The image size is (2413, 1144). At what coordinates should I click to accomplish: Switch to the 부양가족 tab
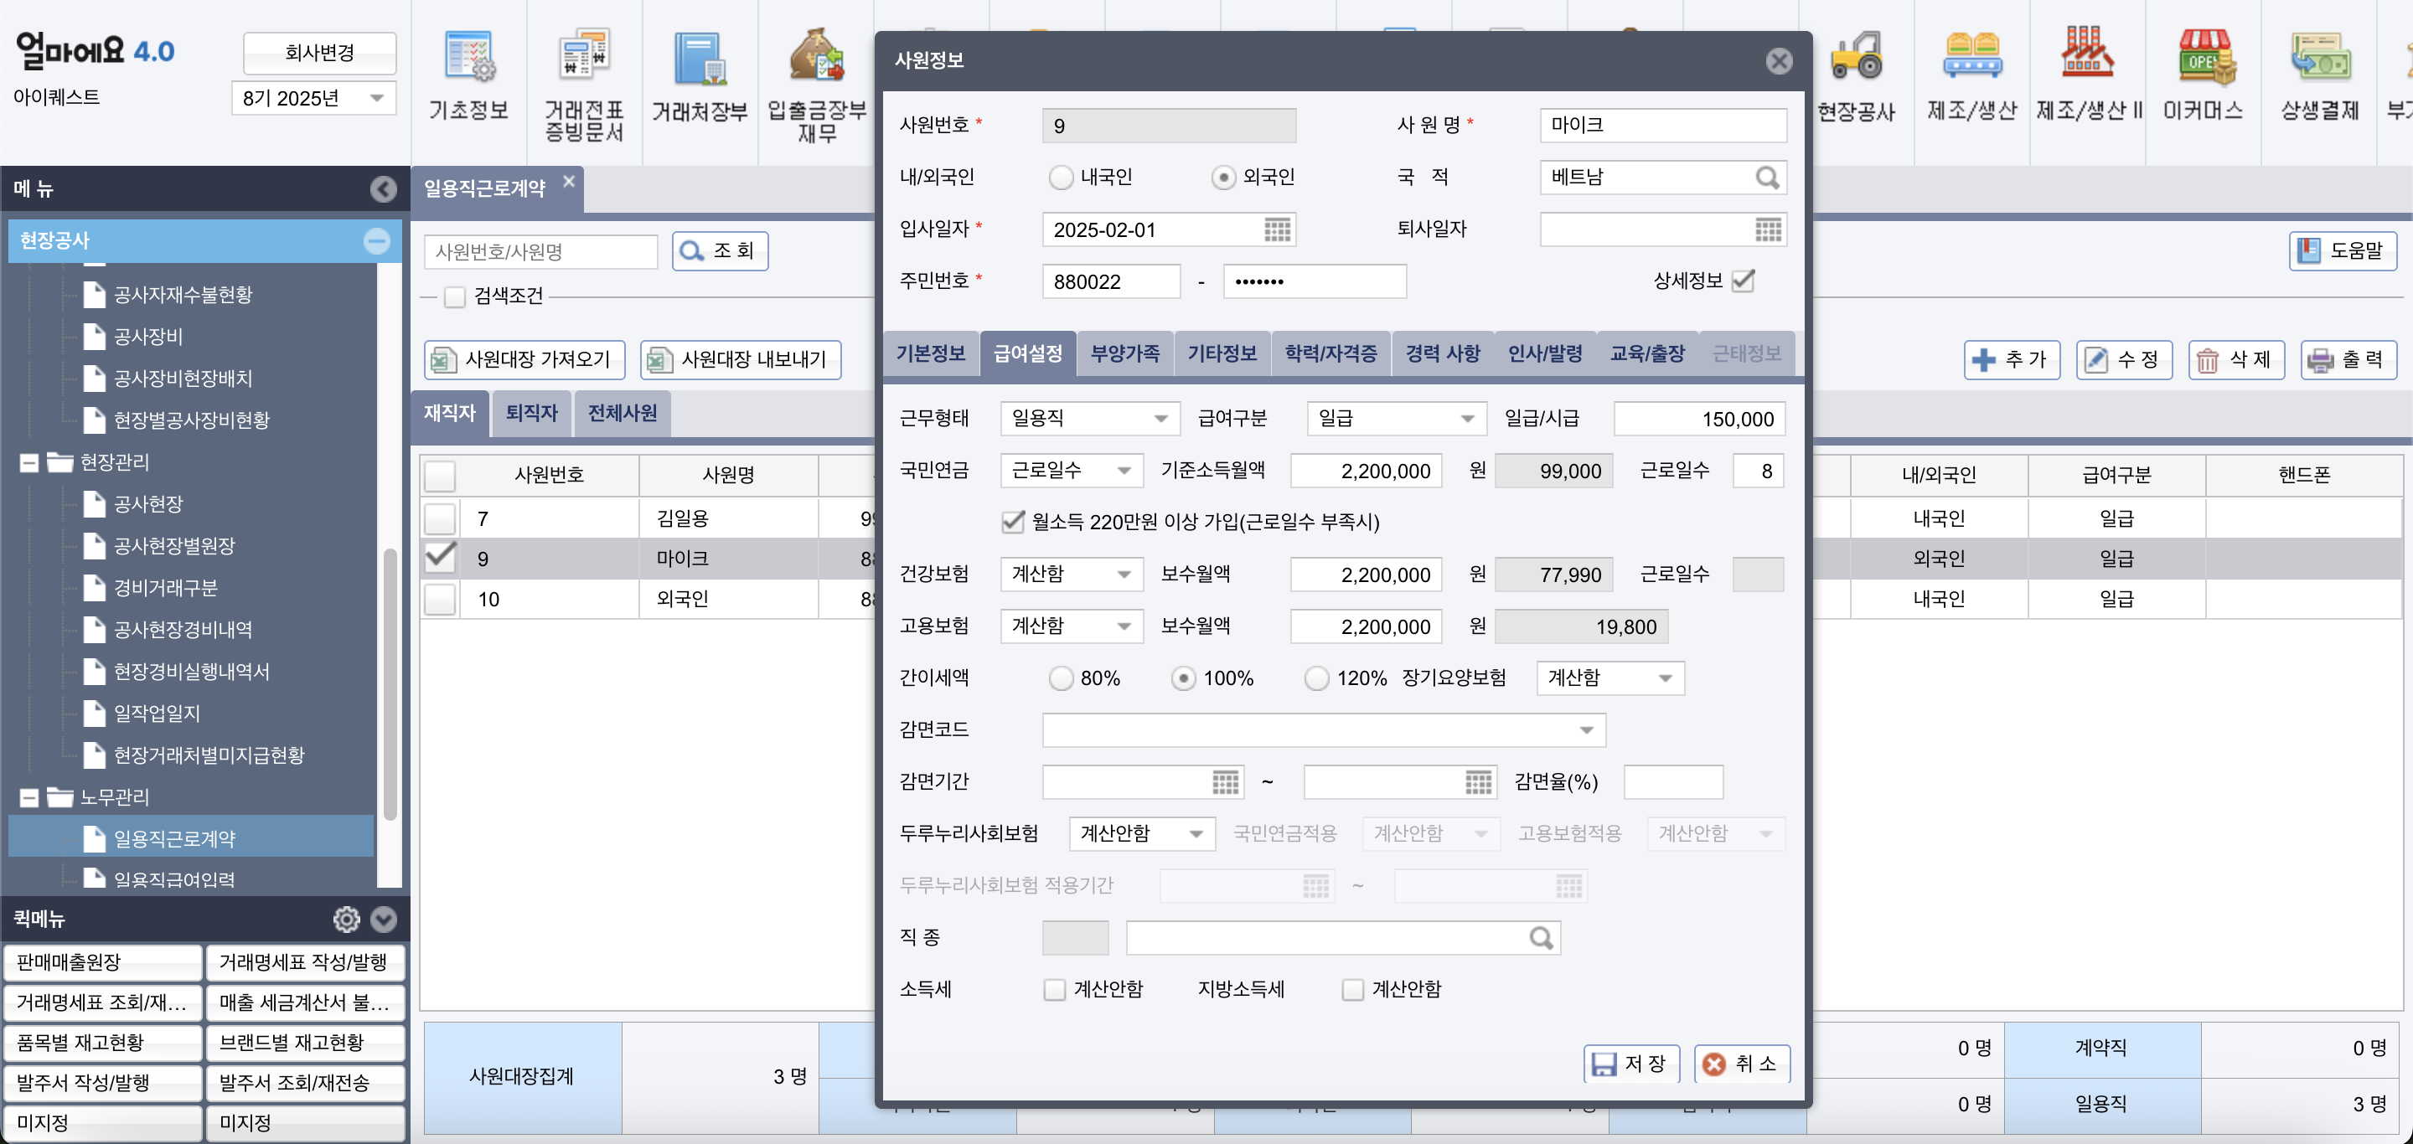1125,353
